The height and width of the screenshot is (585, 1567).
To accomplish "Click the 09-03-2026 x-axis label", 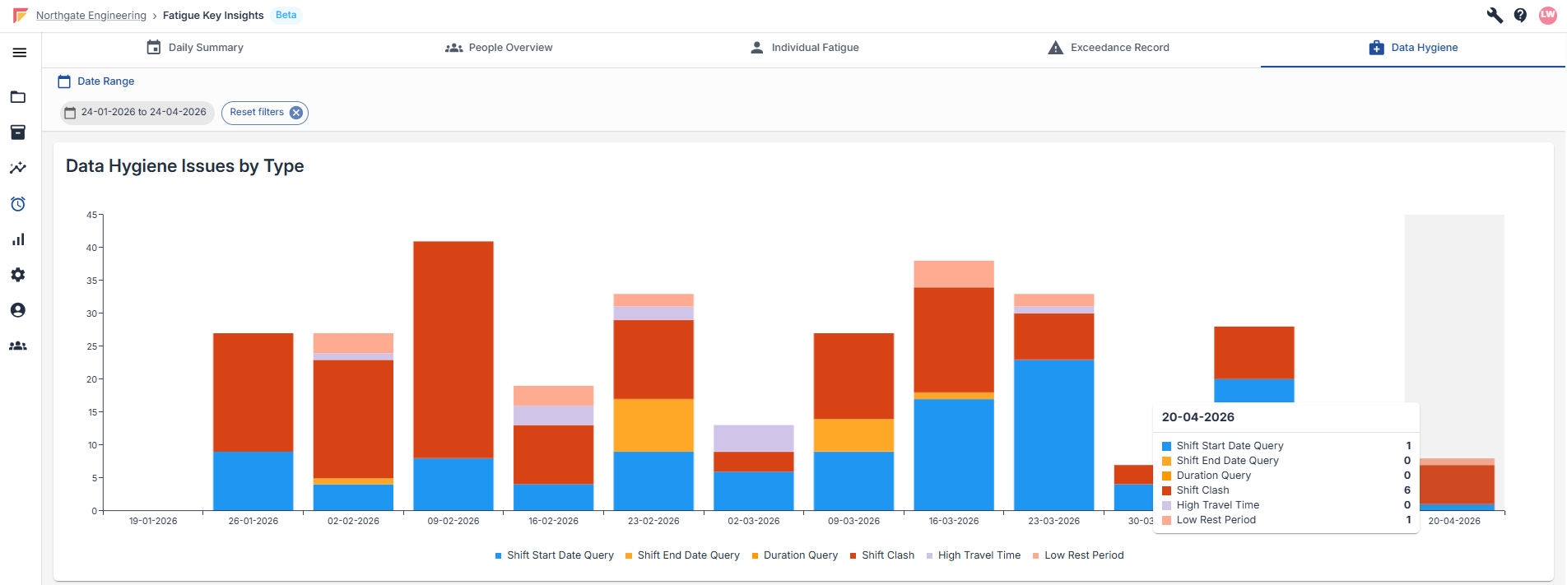I will pyautogui.click(x=853, y=521).
